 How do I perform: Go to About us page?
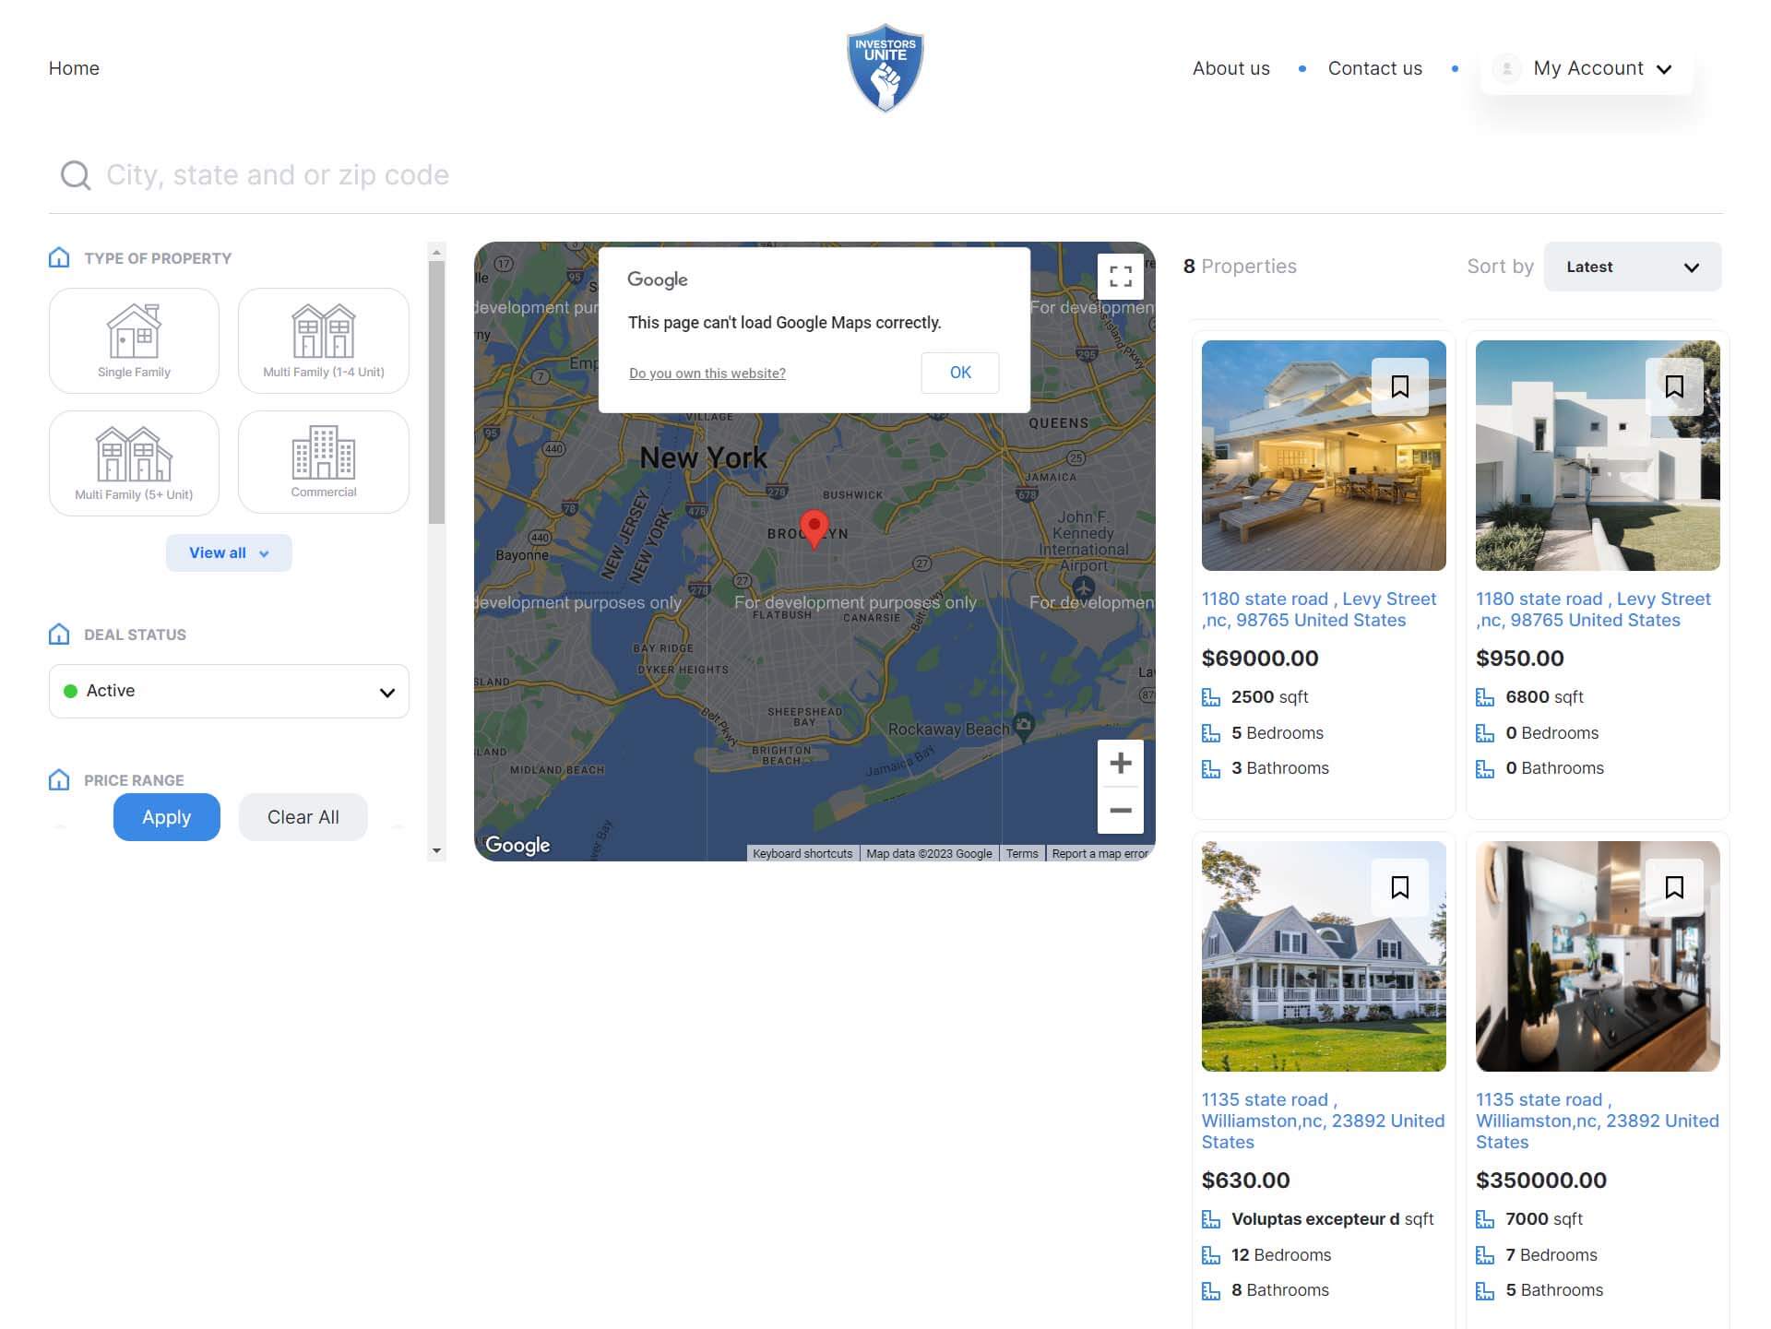(x=1230, y=68)
